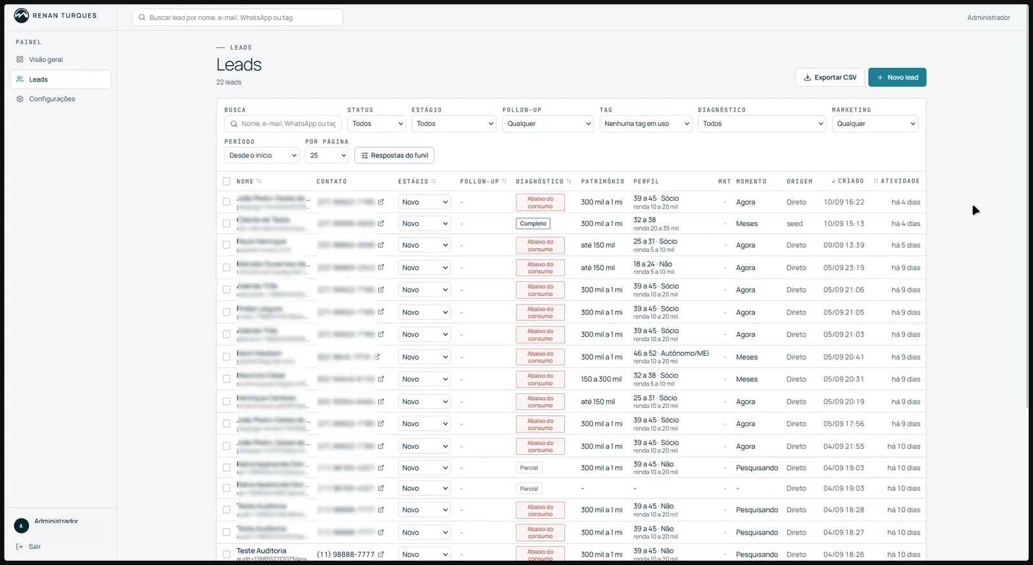The height and width of the screenshot is (565, 1033).
Task: Check the box for lead created 04/09 21:55
Action: (x=227, y=446)
